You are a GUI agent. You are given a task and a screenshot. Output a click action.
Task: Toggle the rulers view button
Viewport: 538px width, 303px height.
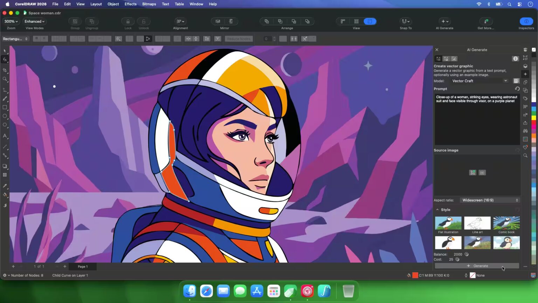pyautogui.click(x=343, y=21)
